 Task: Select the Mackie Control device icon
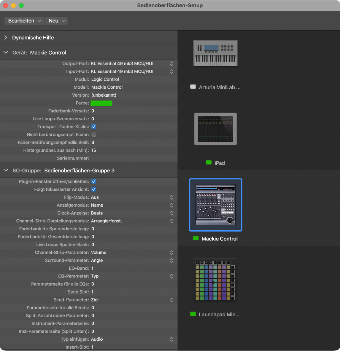click(x=215, y=205)
